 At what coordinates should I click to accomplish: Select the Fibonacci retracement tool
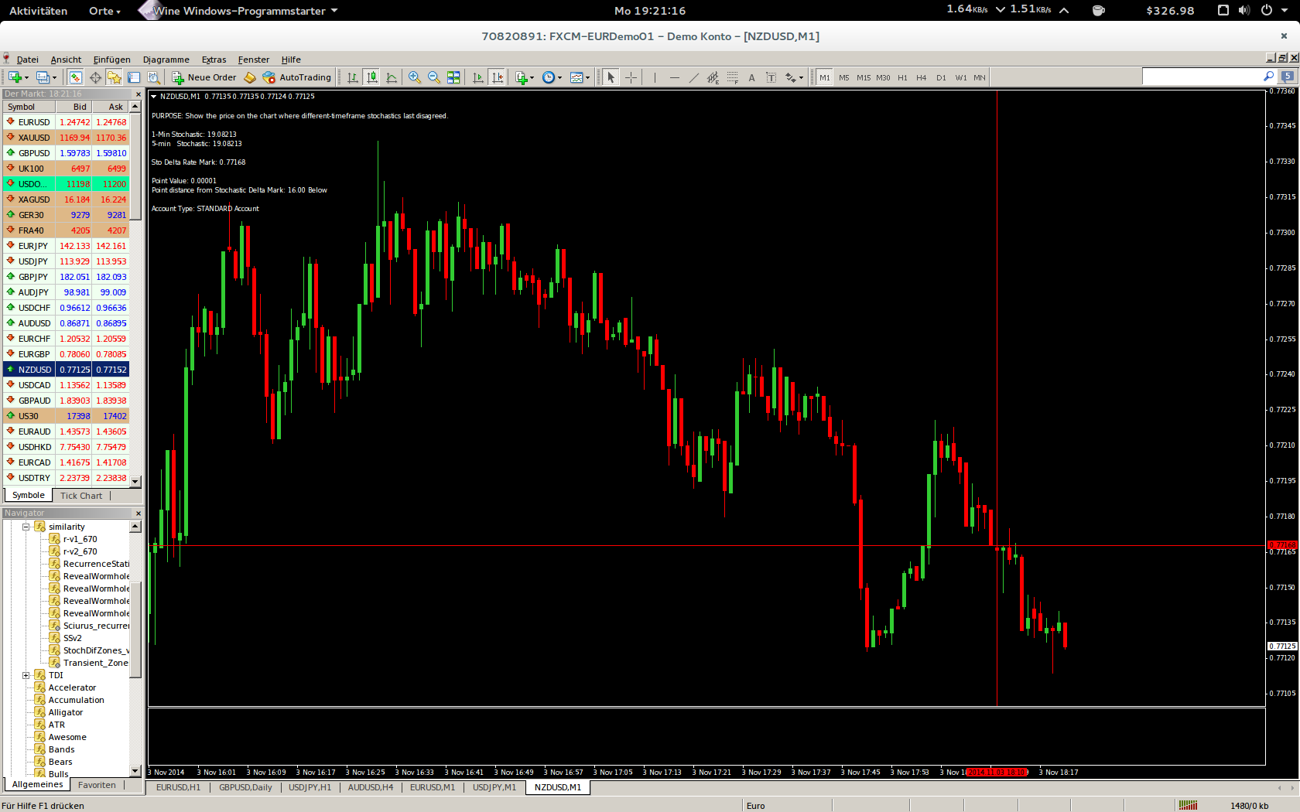click(713, 77)
